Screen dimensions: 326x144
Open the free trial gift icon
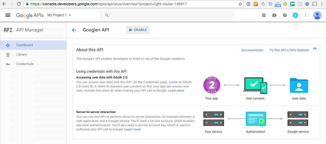[264, 15]
